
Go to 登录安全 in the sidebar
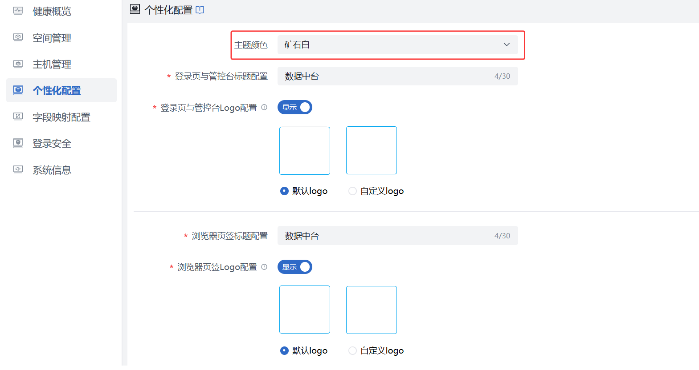[52, 144]
